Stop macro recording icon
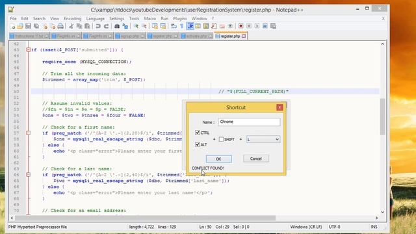 (x=249, y=26)
